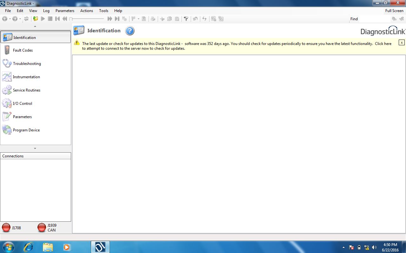Open the Forward button history dropdown arrow

[x=20, y=19]
